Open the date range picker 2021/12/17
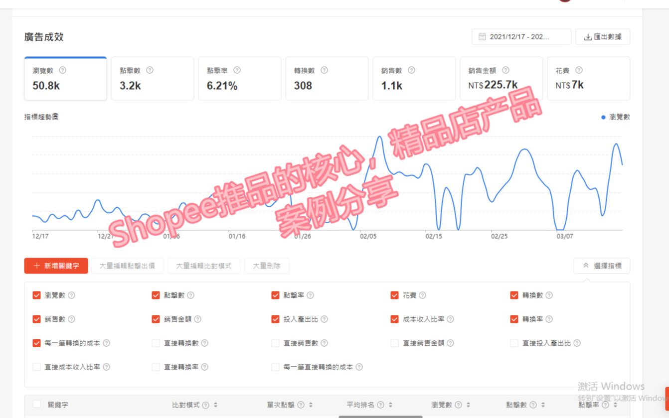Image resolution: width=669 pixels, height=418 pixels. coord(521,37)
